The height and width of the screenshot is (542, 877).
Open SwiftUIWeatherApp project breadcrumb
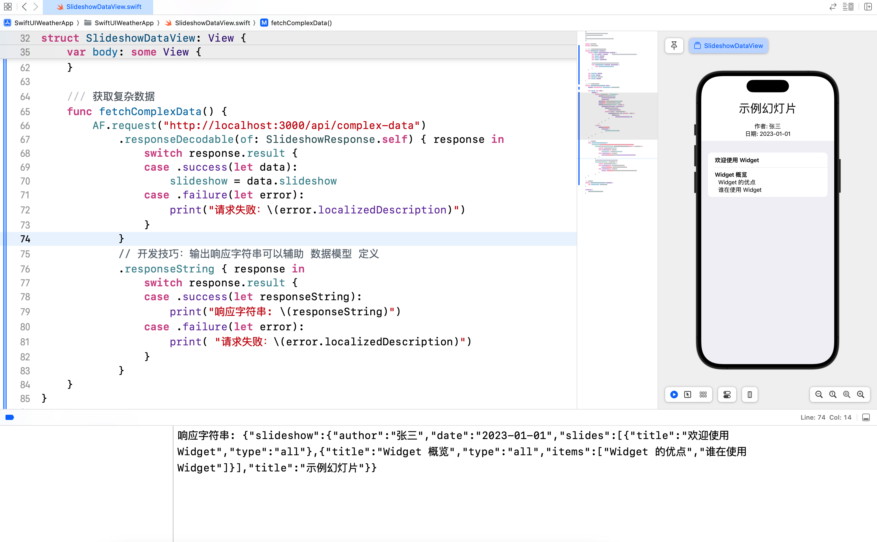tap(39, 23)
